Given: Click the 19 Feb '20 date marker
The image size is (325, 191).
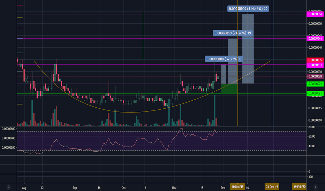Looking at the screenshot, I should [300, 187].
